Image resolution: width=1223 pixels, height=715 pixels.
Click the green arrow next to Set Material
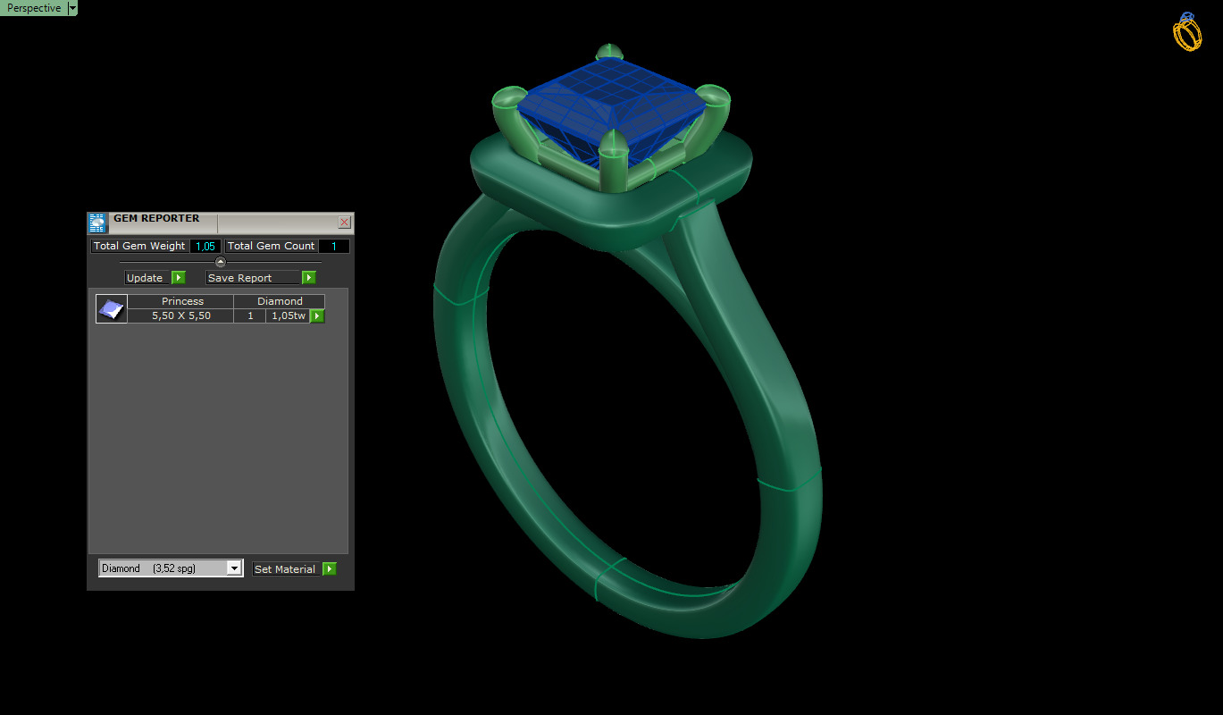pyautogui.click(x=330, y=569)
